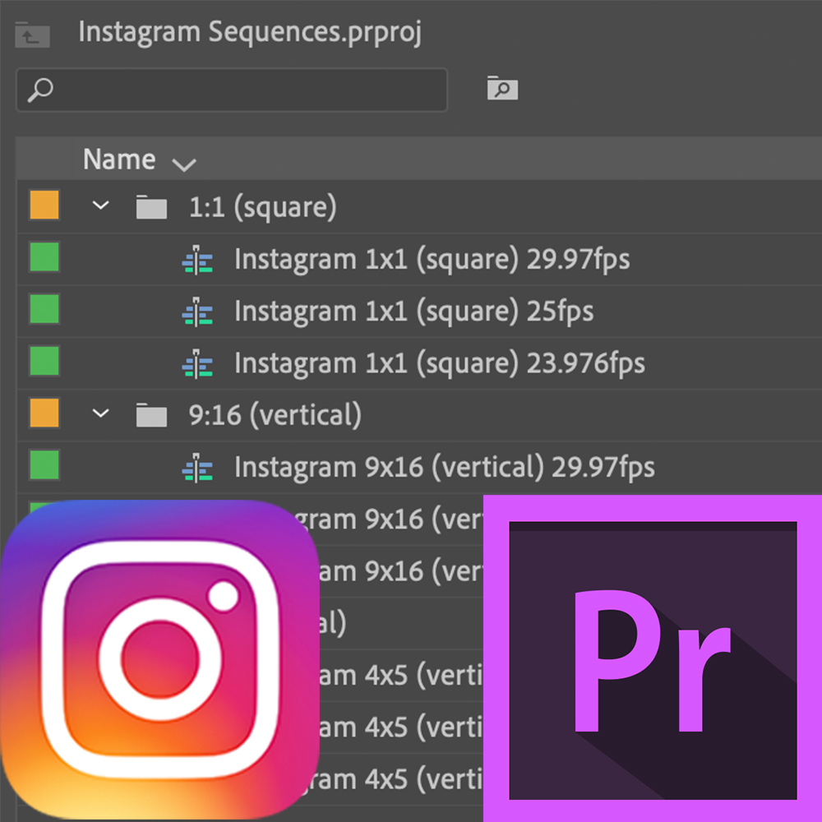Click the search input field

point(233,90)
